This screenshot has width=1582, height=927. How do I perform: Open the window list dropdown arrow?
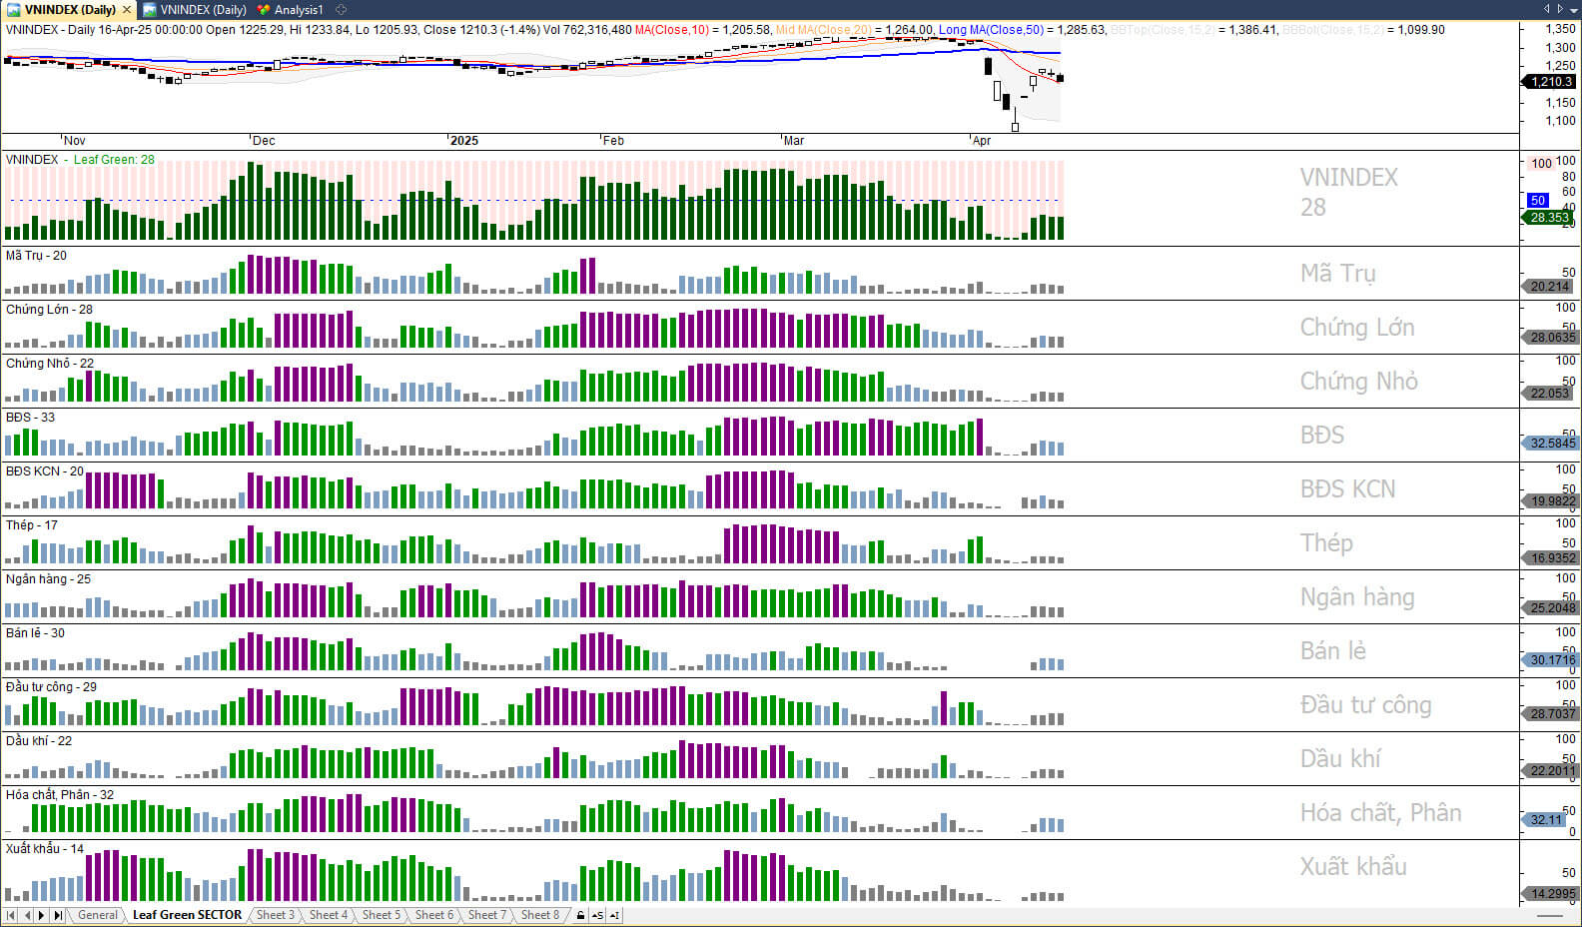point(1574,9)
